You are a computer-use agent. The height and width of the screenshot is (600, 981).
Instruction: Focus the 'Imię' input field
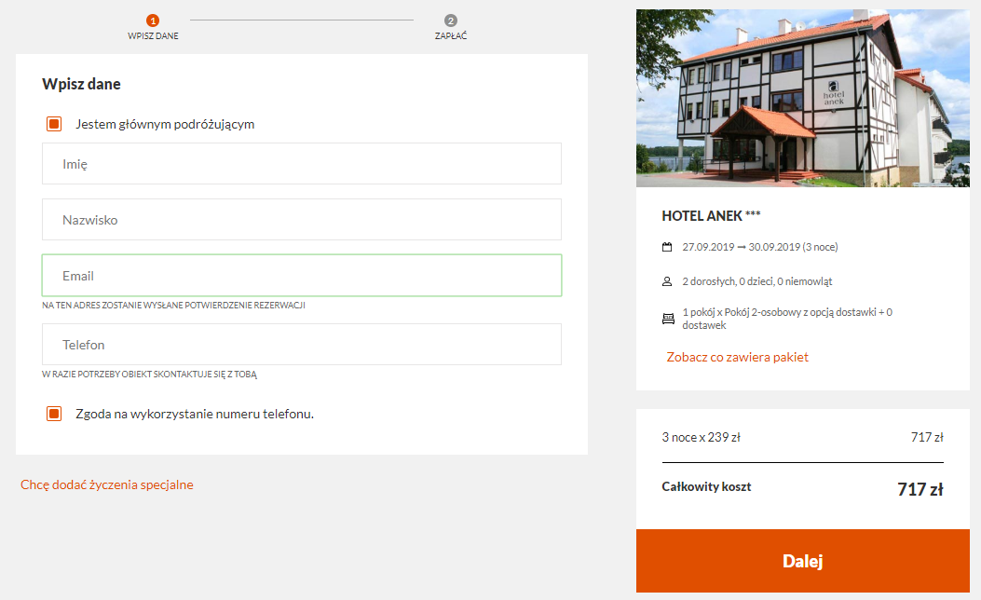coord(302,164)
